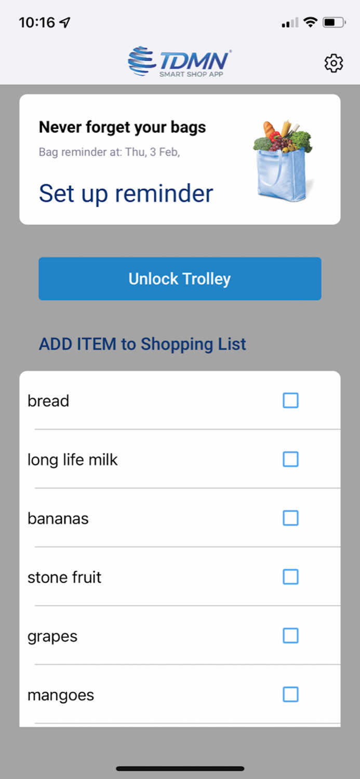Image resolution: width=360 pixels, height=779 pixels.
Task: Tap ADD ITEM to Shopping List
Action: [142, 344]
